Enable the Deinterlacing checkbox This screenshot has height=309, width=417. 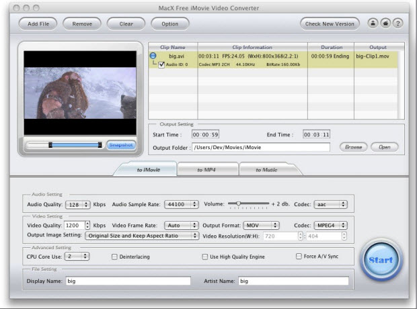pos(114,257)
